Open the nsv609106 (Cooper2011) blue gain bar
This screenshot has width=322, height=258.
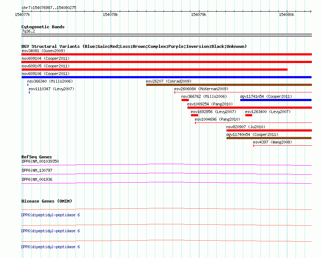coord(166,77)
